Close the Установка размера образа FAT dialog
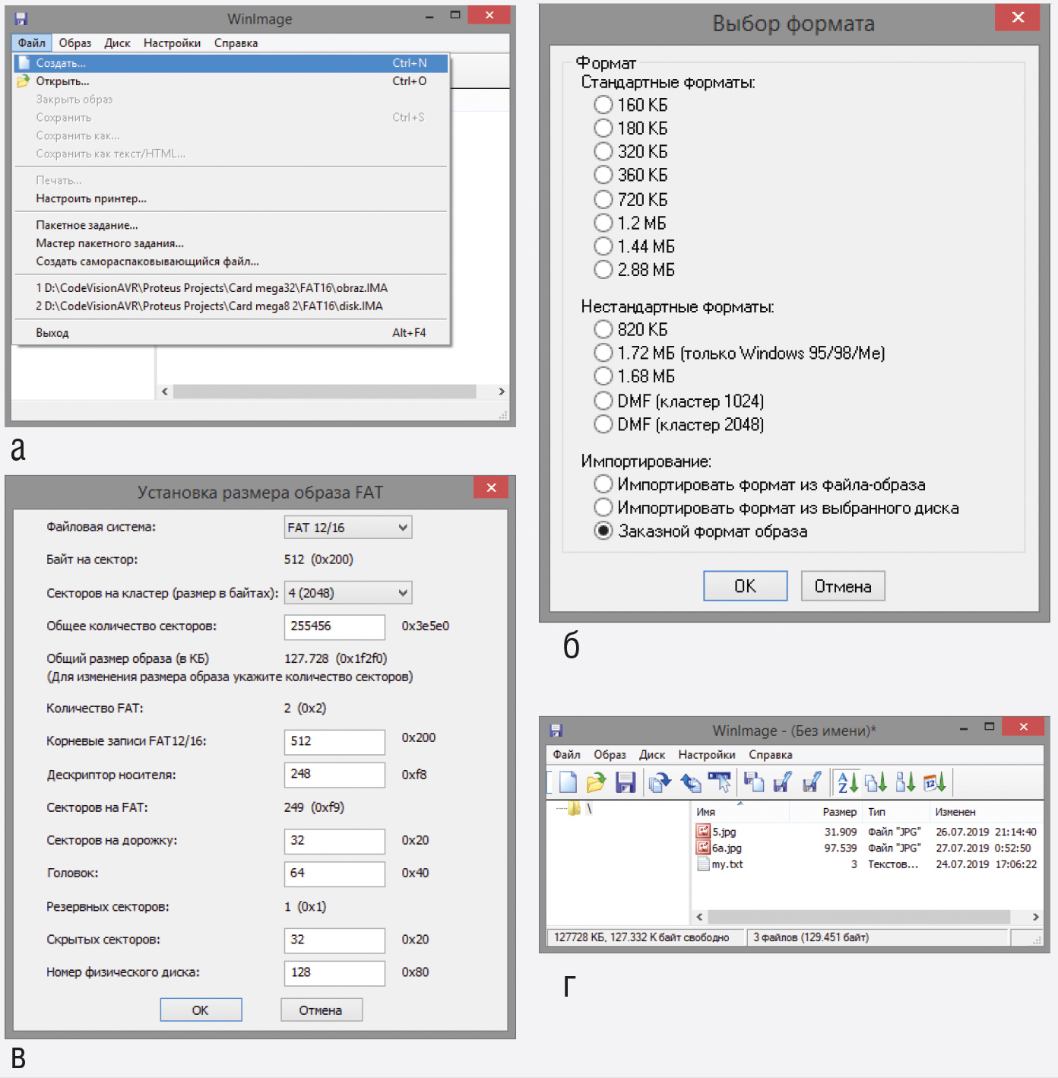Image resolution: width=1058 pixels, height=1078 pixels. coord(491,487)
